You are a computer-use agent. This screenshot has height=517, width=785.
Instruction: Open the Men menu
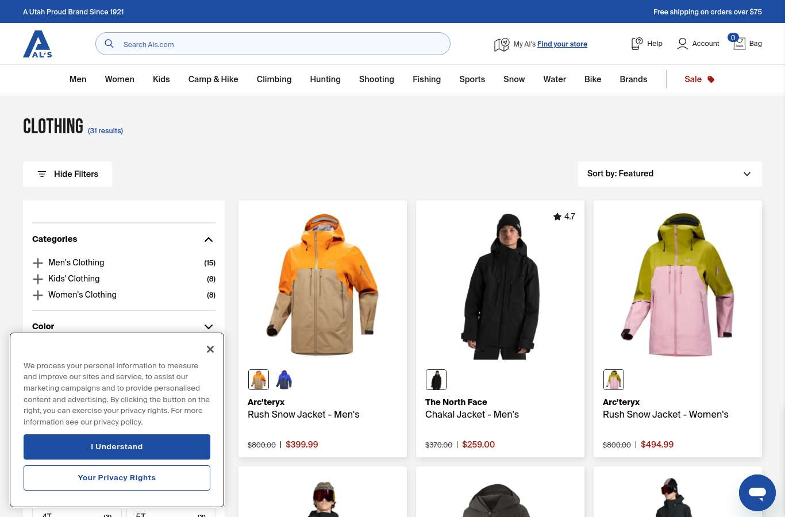tap(78, 79)
